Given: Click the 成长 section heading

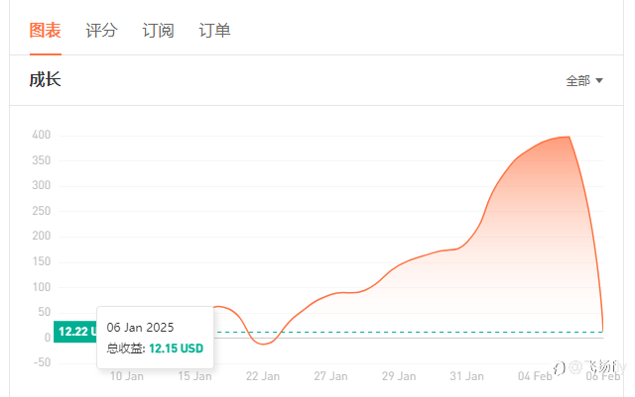Looking at the screenshot, I should (45, 80).
